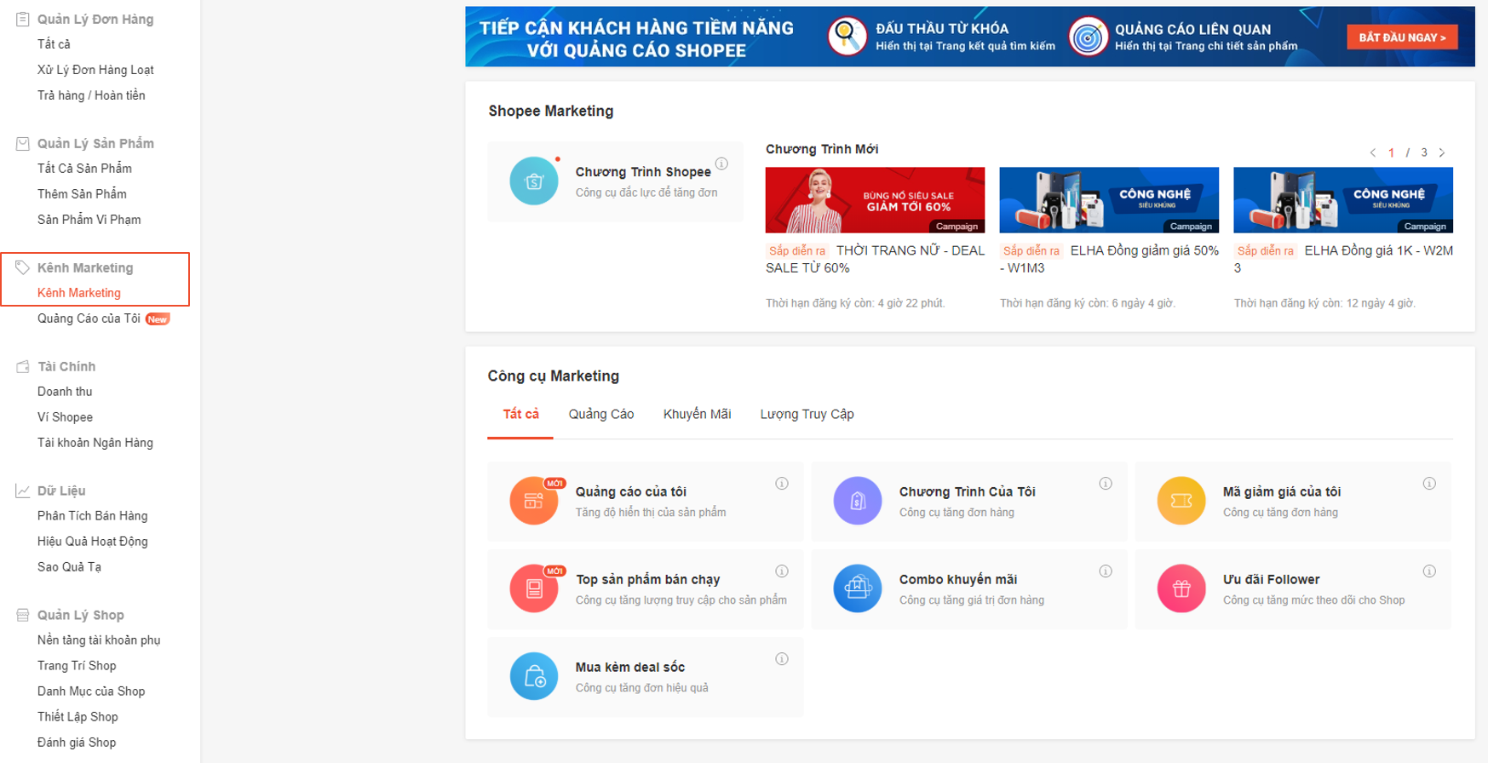Click the Kênh Marketing tag icon
Viewport: 1488px width, 763px height.
coord(23,267)
